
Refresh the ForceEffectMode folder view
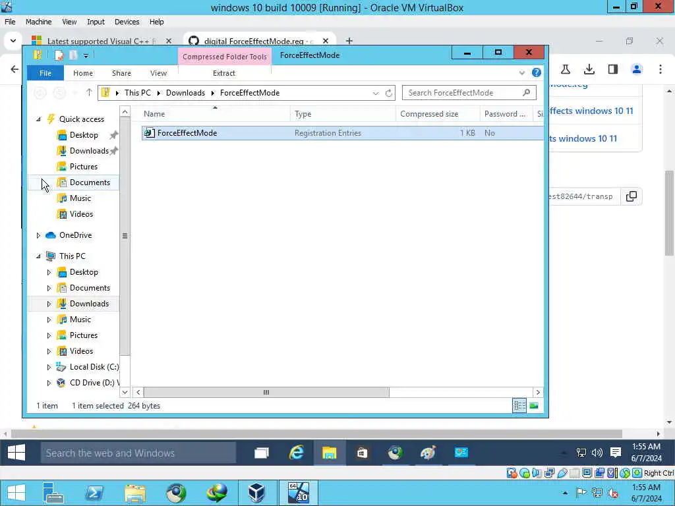(x=389, y=93)
